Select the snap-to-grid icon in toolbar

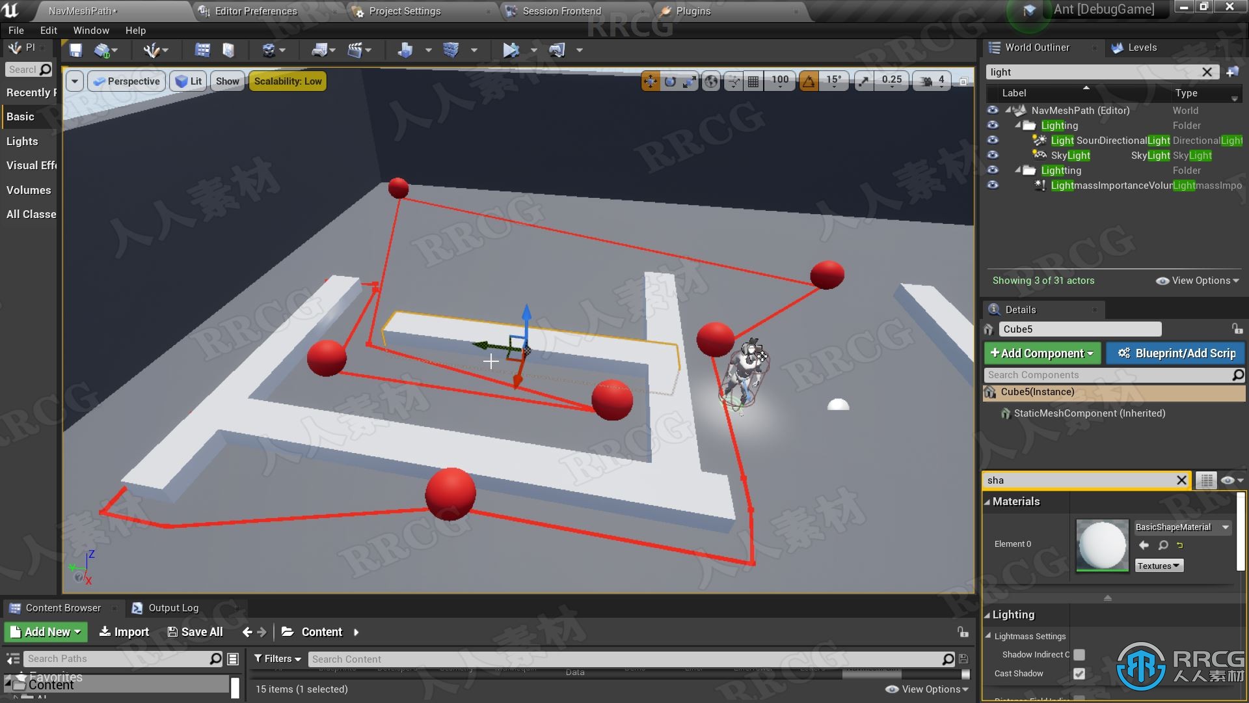point(754,80)
